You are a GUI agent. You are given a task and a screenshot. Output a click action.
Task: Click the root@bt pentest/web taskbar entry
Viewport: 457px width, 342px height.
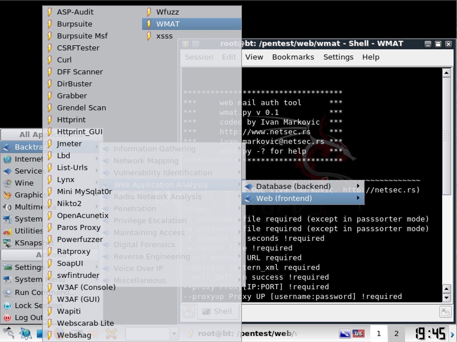[x=244, y=333]
